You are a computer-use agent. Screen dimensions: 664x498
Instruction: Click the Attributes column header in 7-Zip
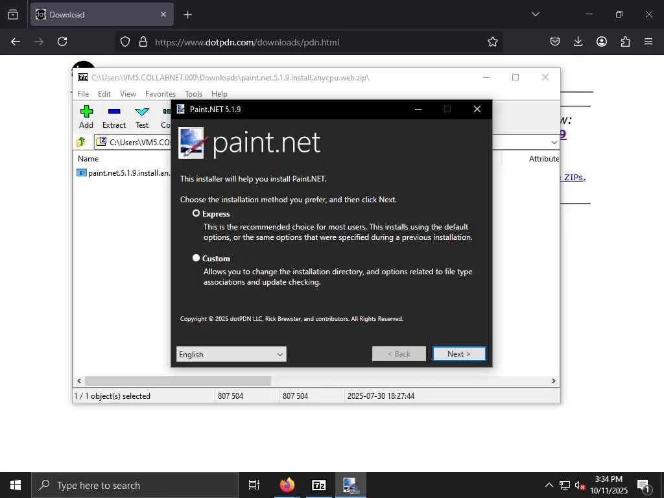click(544, 159)
